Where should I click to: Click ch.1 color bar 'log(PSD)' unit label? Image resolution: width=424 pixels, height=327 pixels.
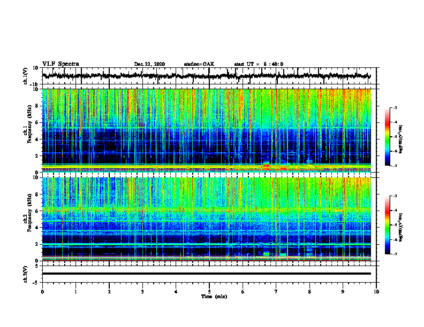[x=401, y=139]
